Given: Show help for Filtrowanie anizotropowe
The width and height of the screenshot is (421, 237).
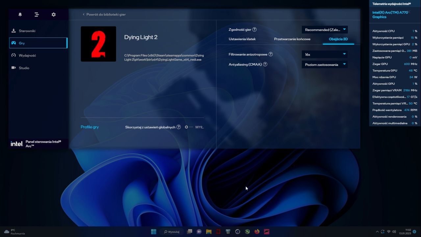Looking at the screenshot, I should (x=271, y=54).
